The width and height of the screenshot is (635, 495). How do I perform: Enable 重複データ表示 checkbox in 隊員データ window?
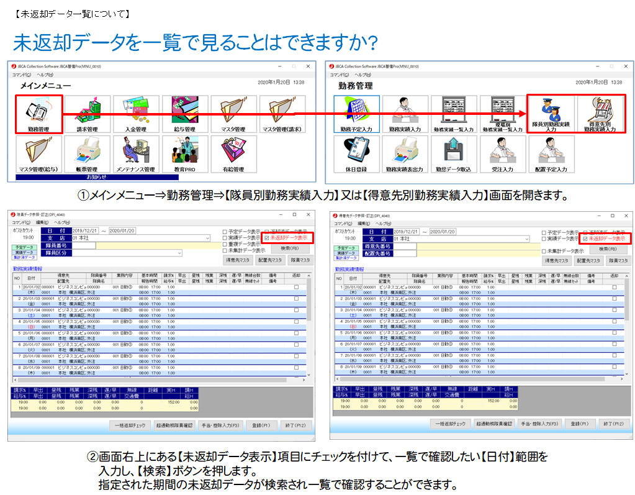click(x=225, y=245)
